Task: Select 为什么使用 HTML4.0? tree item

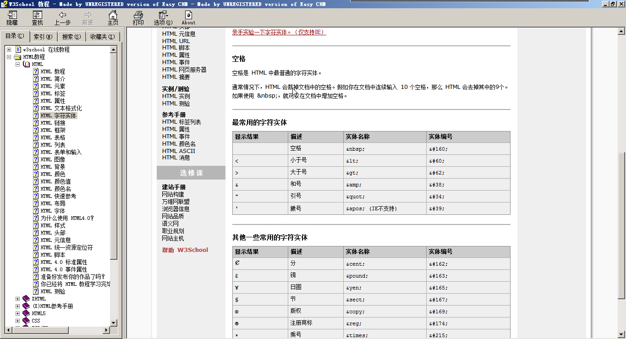Action: coord(67,218)
